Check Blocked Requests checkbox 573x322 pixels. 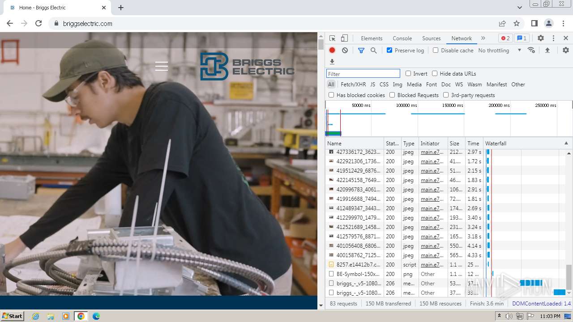(x=392, y=95)
